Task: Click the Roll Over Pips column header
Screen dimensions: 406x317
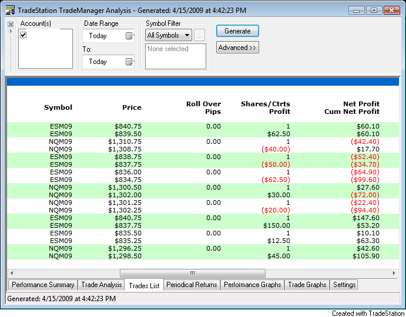Action: click(203, 107)
